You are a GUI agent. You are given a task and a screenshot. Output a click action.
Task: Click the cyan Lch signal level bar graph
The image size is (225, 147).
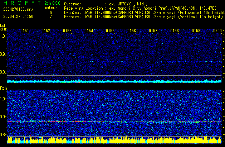(114, 81)
